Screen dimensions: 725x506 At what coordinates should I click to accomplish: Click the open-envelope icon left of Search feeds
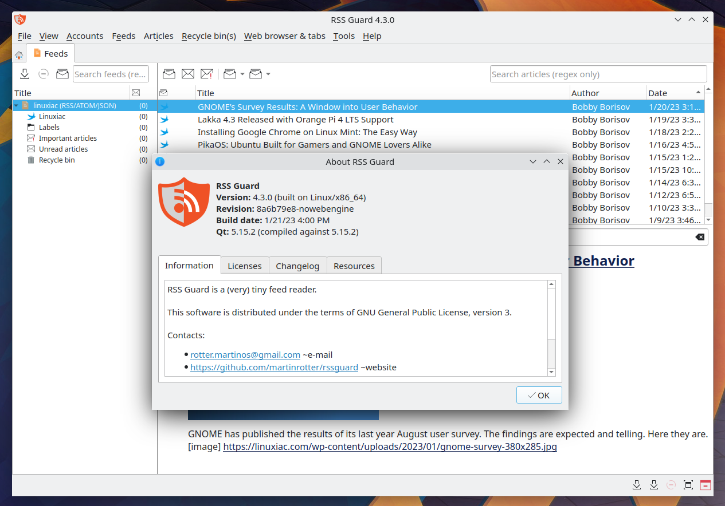click(x=62, y=74)
